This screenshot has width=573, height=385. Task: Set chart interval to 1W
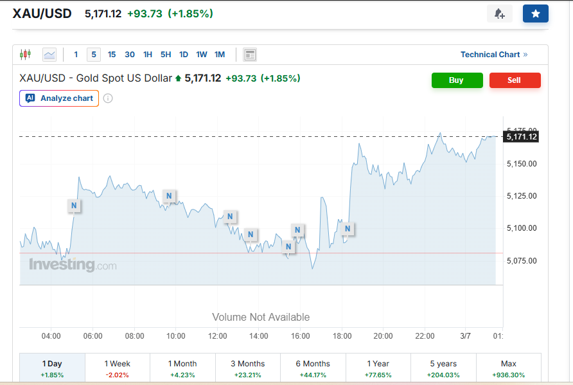pyautogui.click(x=202, y=55)
